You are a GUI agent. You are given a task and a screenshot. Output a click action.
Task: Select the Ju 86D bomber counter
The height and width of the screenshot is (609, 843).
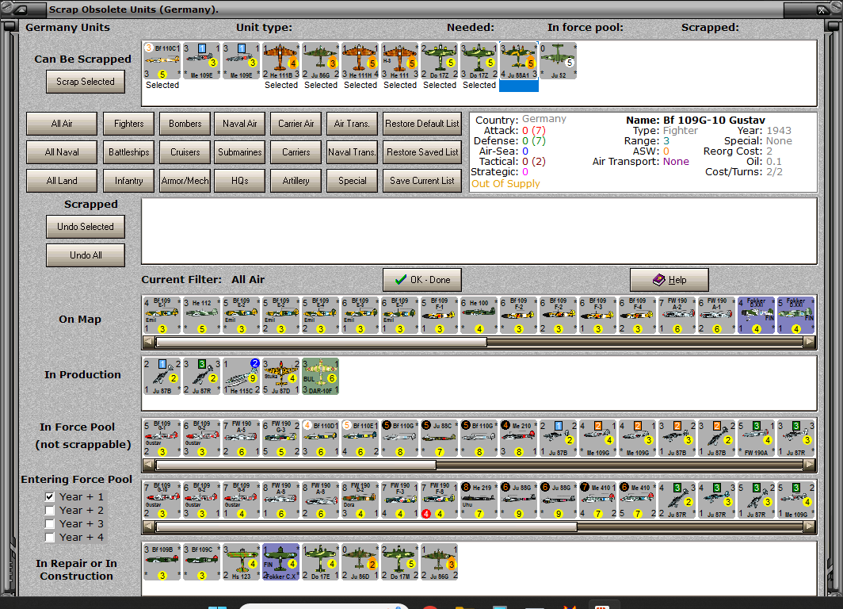360,562
